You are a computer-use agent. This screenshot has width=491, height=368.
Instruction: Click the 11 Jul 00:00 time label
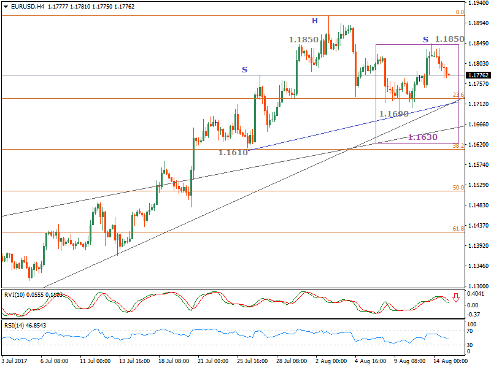[95, 361]
